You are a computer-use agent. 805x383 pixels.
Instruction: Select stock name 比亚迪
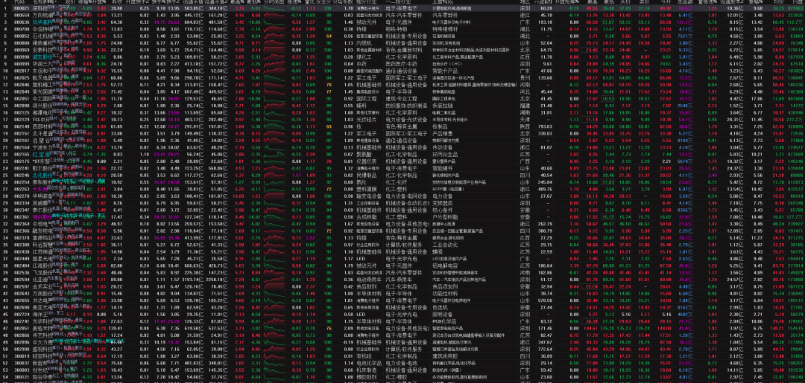point(40,280)
